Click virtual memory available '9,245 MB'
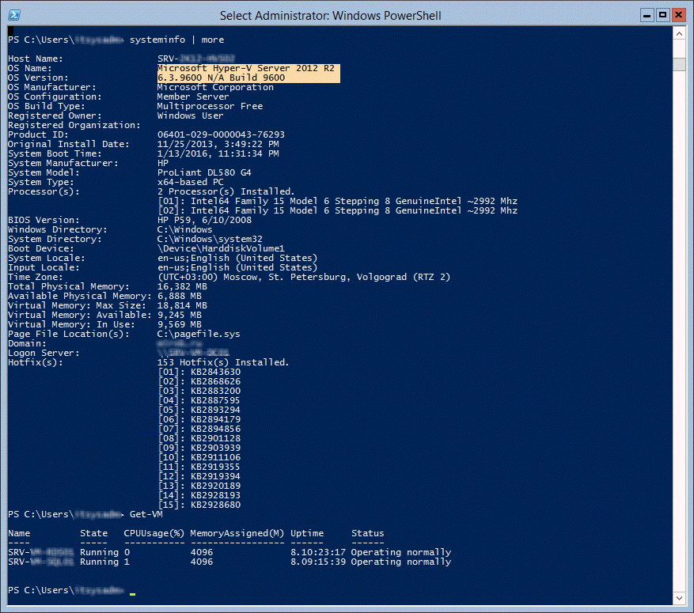 pos(180,315)
